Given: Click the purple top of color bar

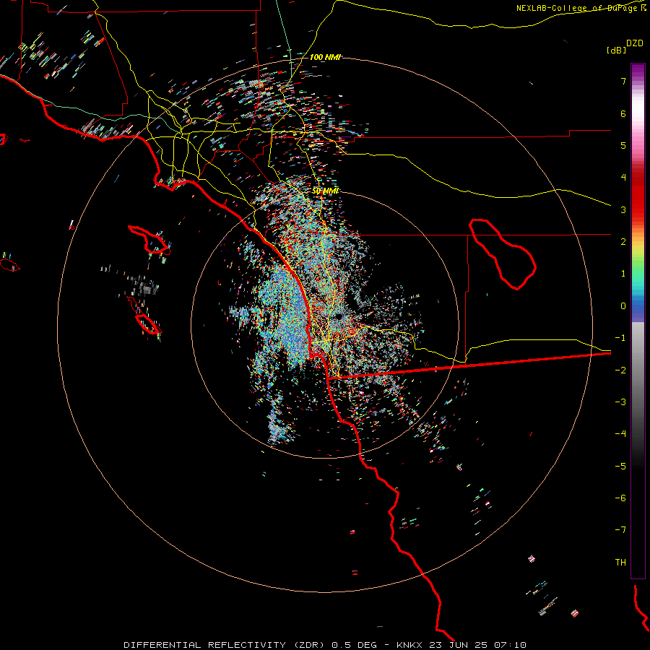Looking at the screenshot, I should point(638,69).
